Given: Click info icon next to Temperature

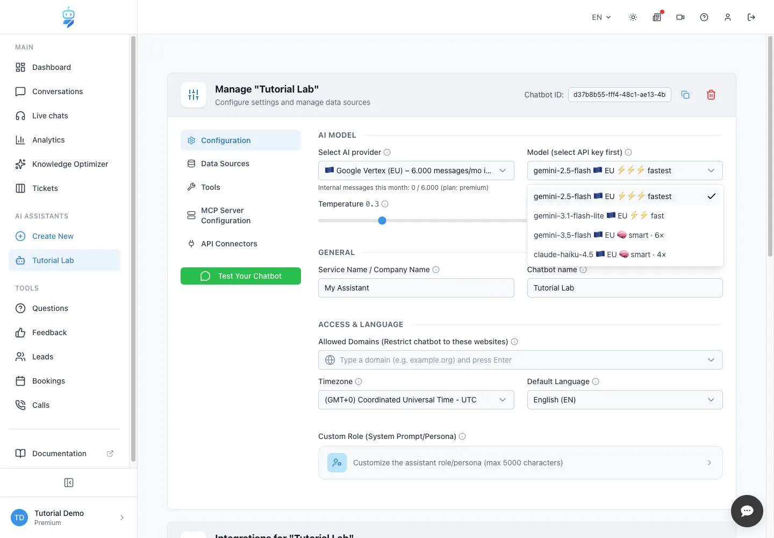Looking at the screenshot, I should (385, 204).
